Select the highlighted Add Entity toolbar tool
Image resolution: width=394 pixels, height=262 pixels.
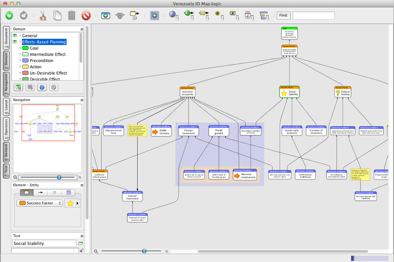pyautogui.click(x=154, y=15)
